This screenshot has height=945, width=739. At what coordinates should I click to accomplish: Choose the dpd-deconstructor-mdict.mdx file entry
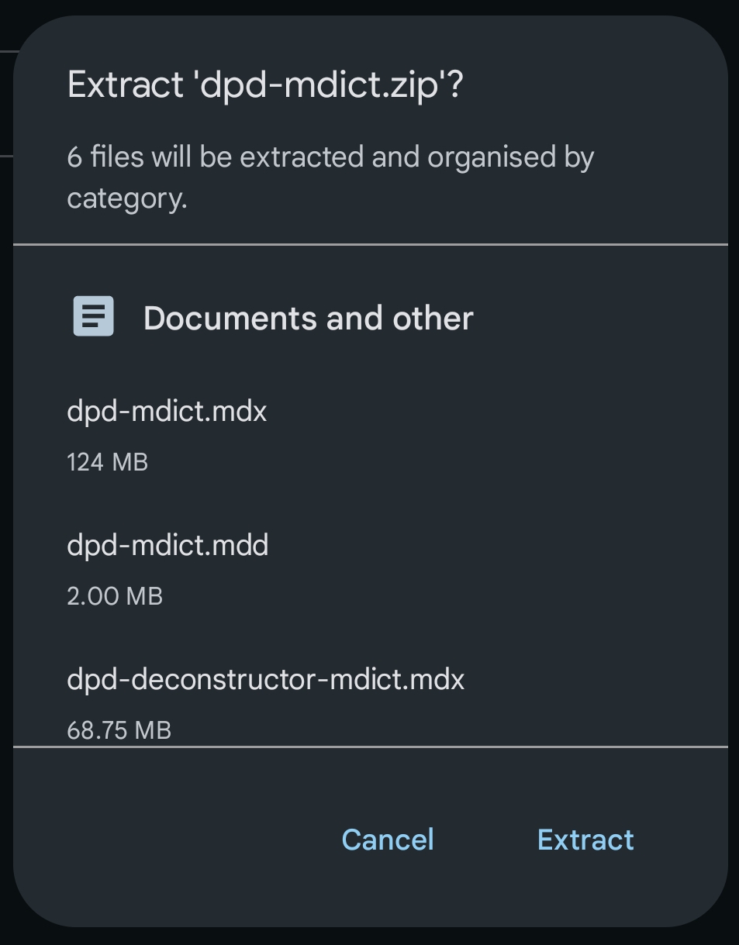tap(265, 679)
